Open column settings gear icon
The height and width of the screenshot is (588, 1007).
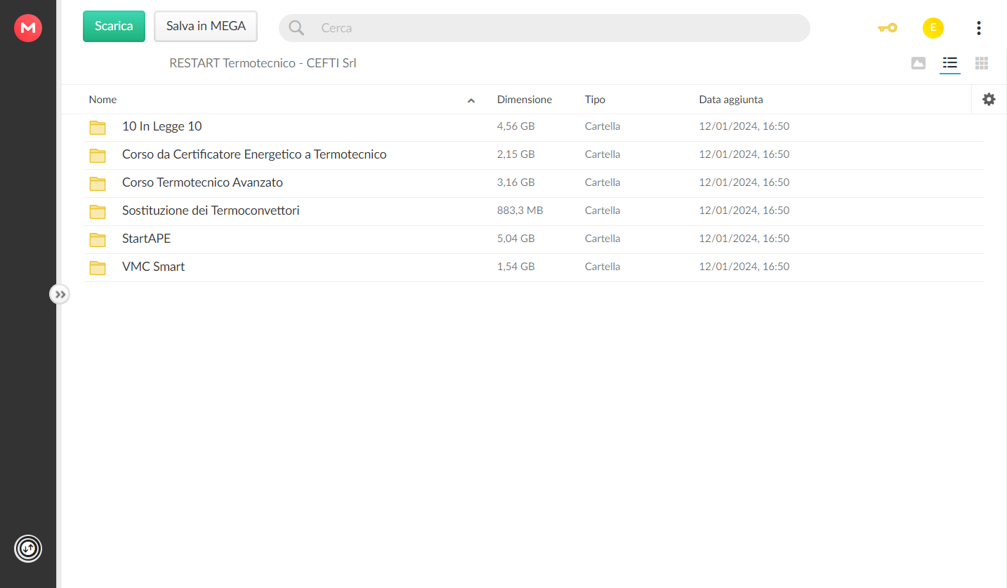tap(989, 100)
